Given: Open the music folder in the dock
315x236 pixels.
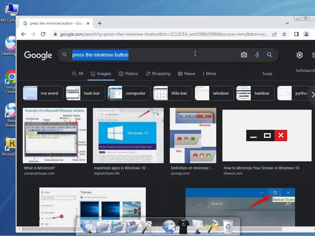Looking at the screenshot, I should point(117,226).
